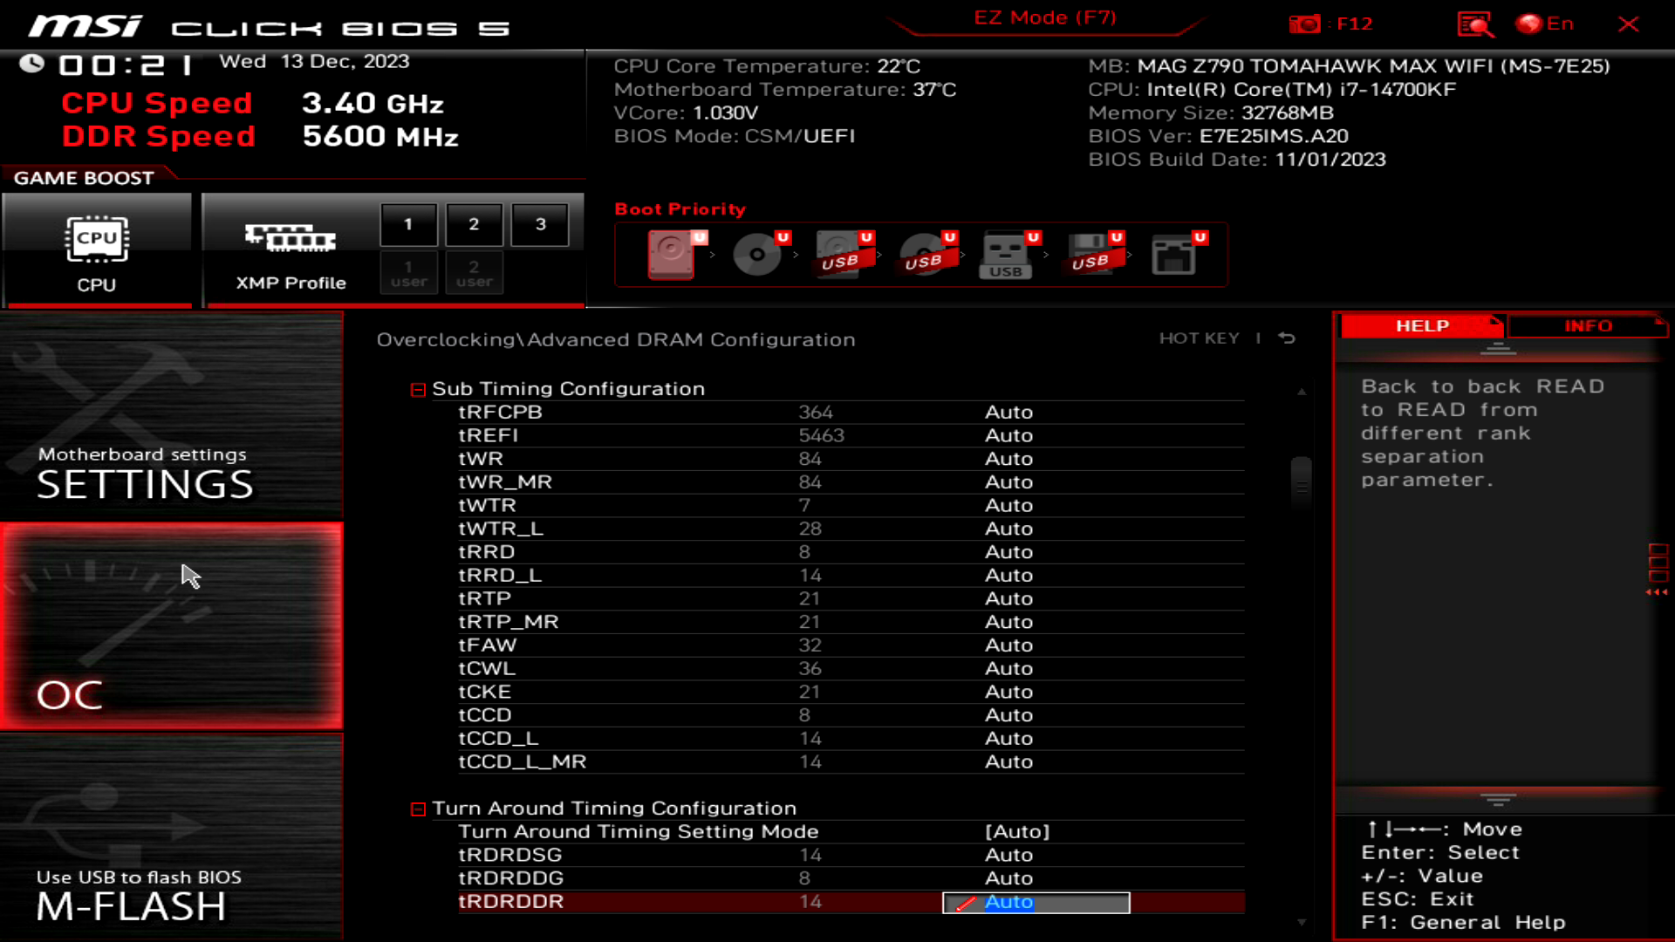Collapse the Sub Timing Configuration section
1675x942 pixels.
418,389
